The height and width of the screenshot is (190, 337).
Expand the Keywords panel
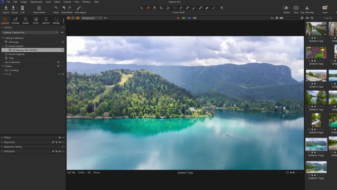point(2,142)
